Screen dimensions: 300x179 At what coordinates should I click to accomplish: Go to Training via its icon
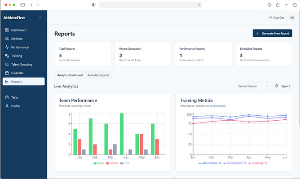pos(7,56)
